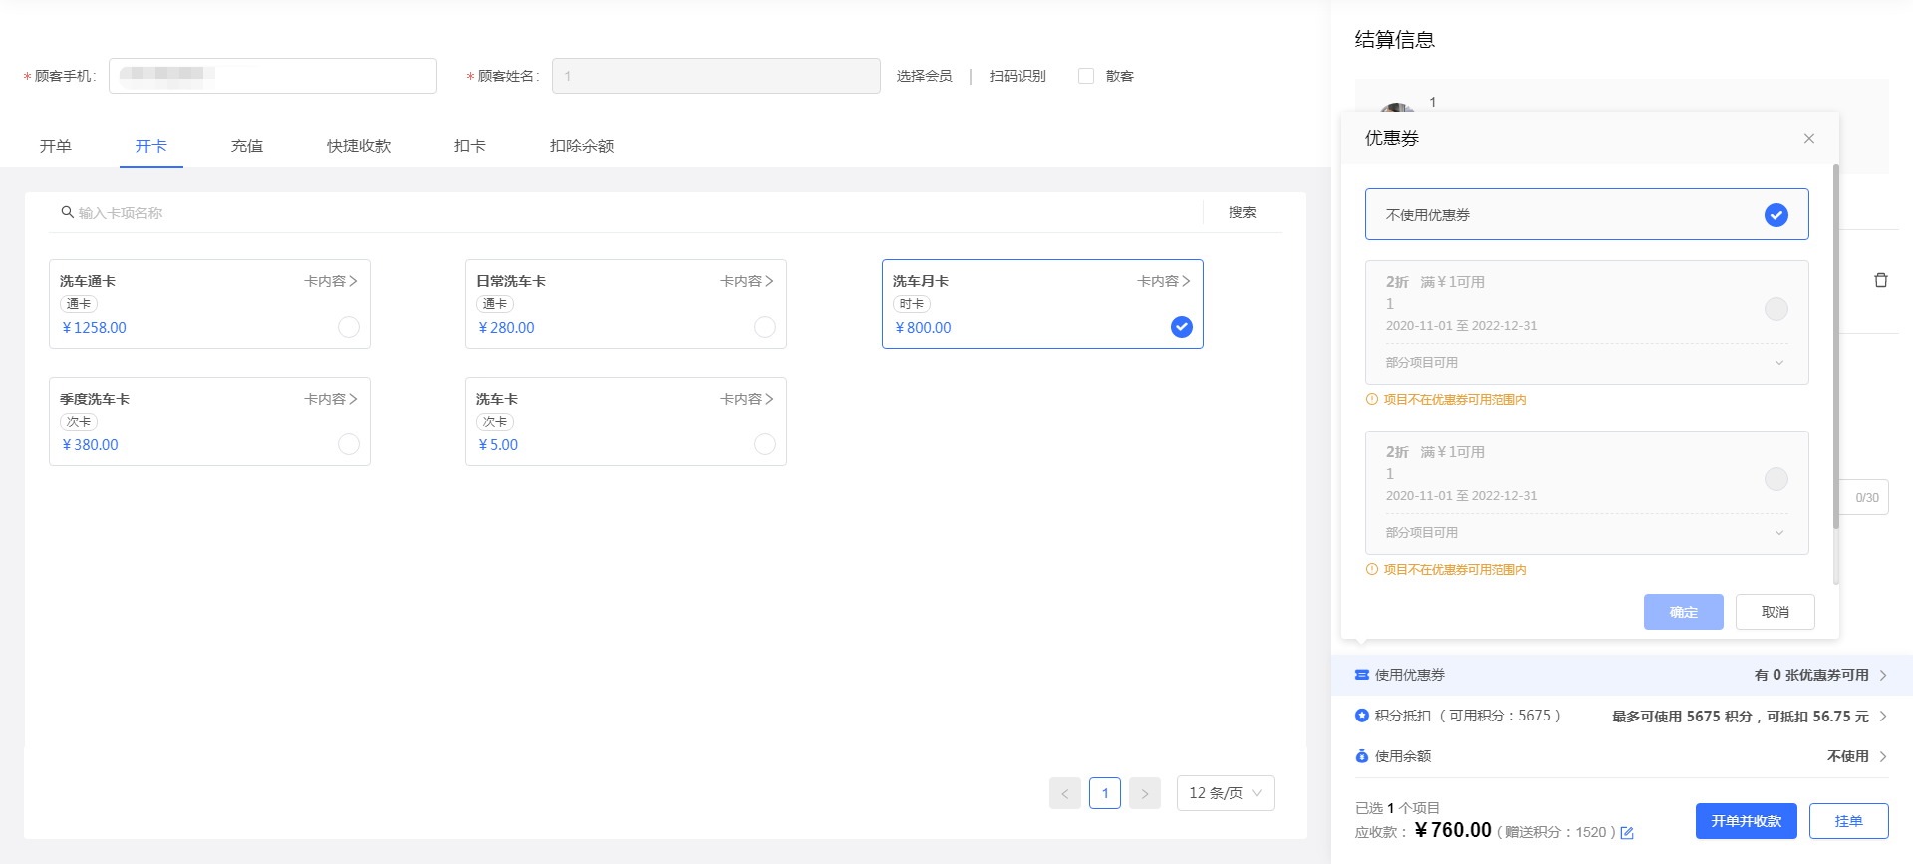1913x864 pixels.
Task: Select the 洗车卡 ¥5.00 radio
Action: click(765, 444)
